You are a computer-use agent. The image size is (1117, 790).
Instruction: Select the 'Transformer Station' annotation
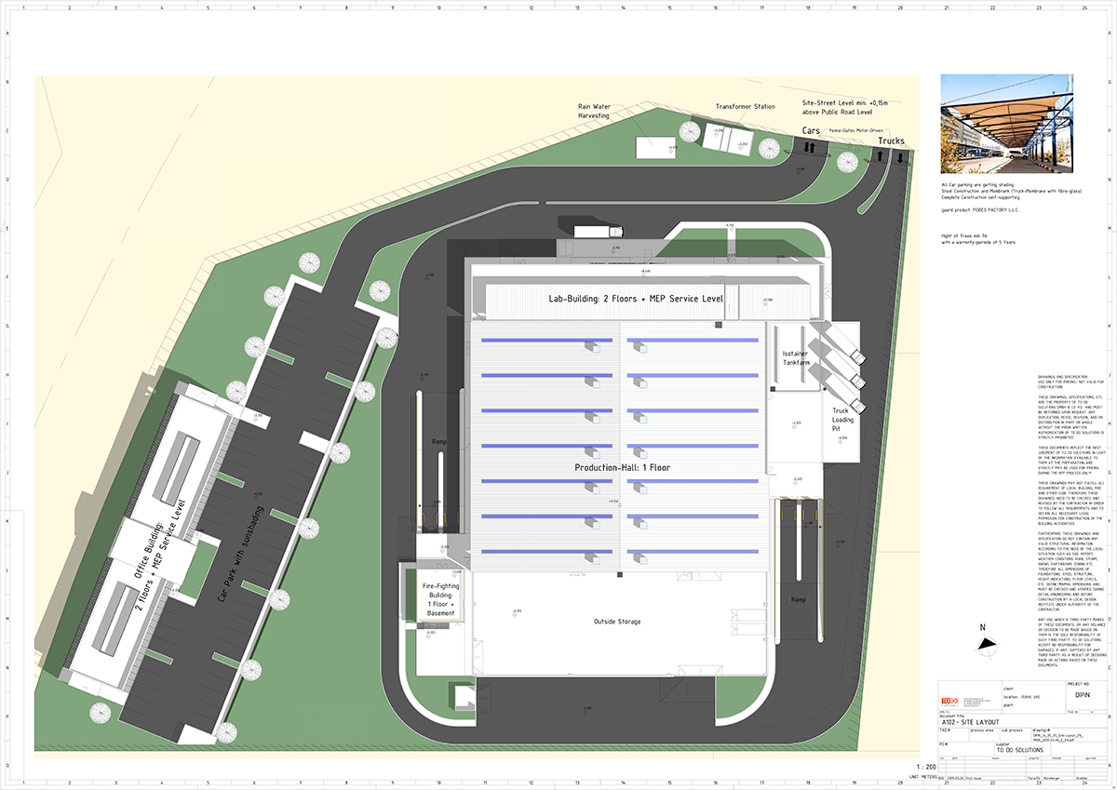(x=745, y=107)
